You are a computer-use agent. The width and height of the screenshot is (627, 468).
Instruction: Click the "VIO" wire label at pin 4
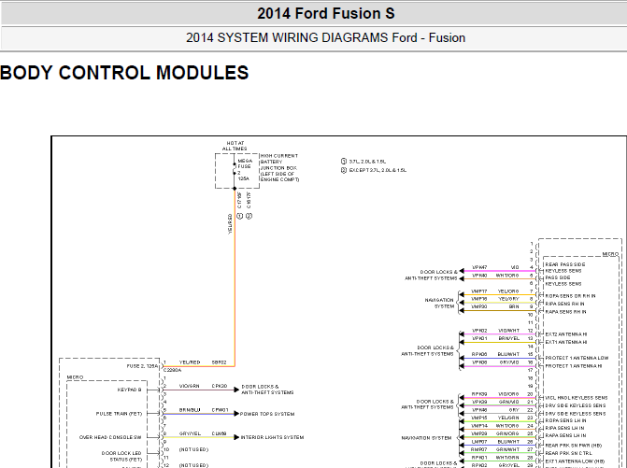click(x=515, y=267)
